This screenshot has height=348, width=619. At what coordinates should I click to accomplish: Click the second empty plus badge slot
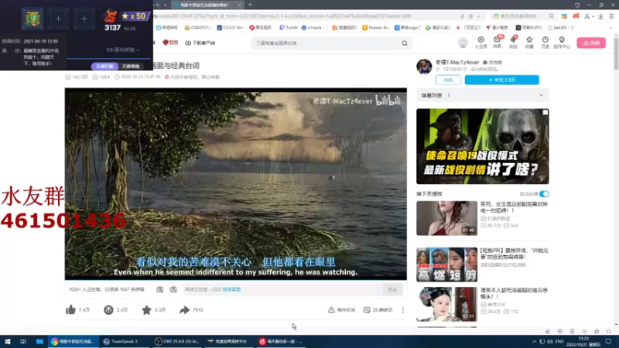(x=84, y=19)
